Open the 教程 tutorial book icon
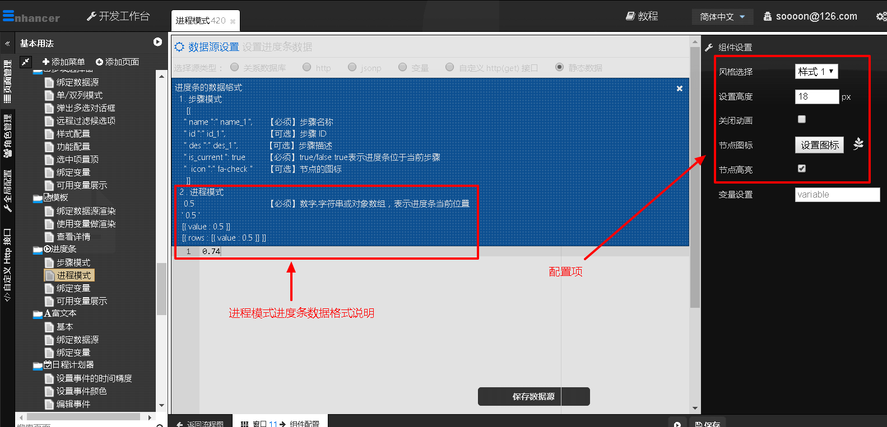 tap(630, 16)
